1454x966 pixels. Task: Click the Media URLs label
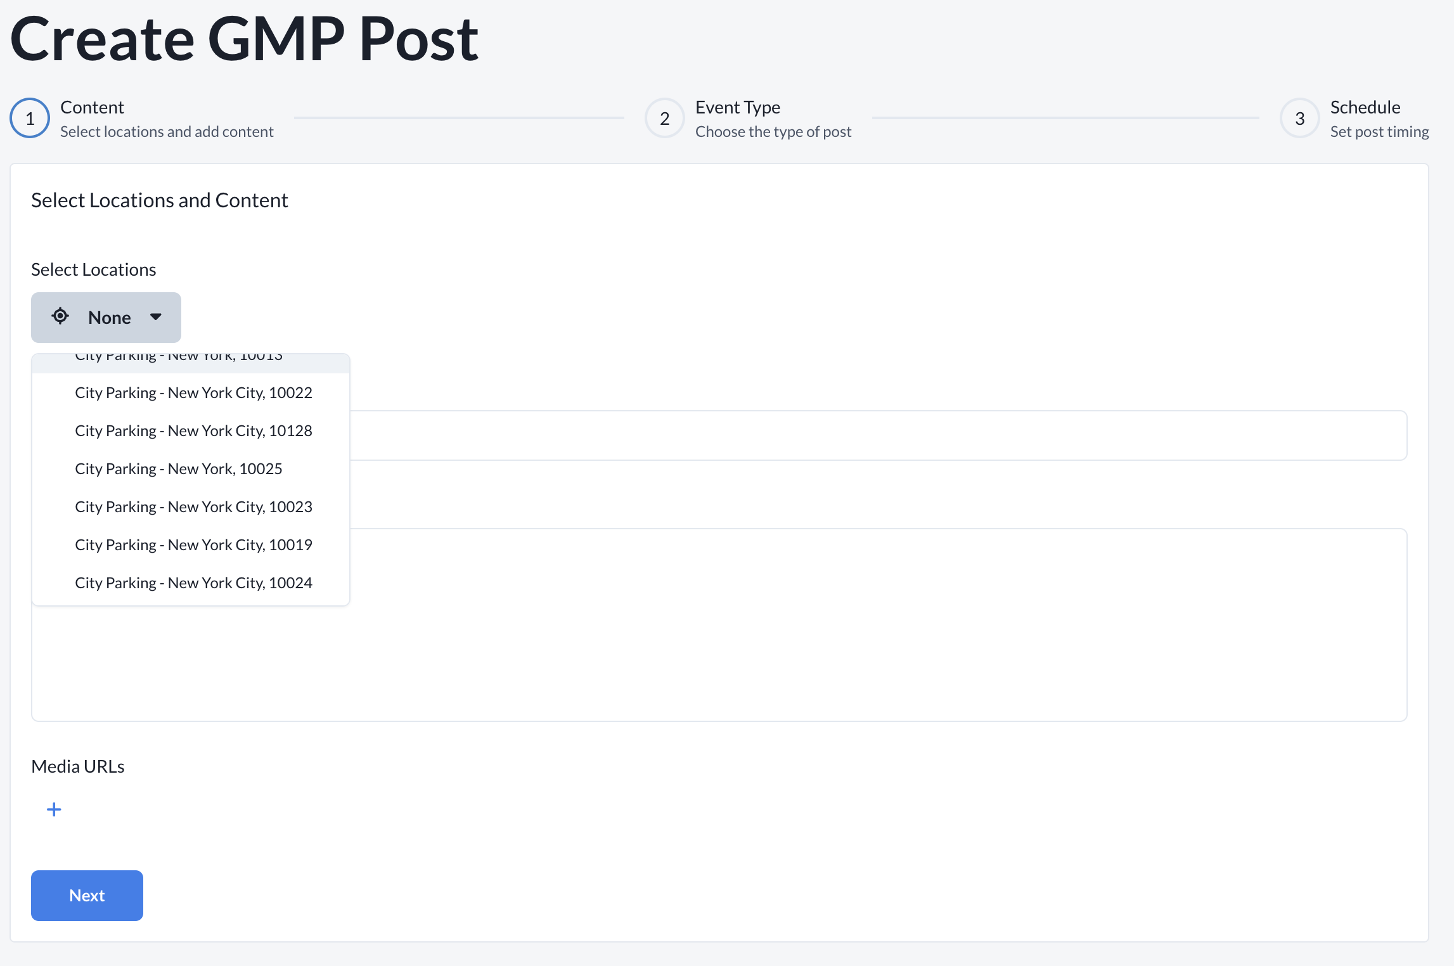click(x=78, y=766)
